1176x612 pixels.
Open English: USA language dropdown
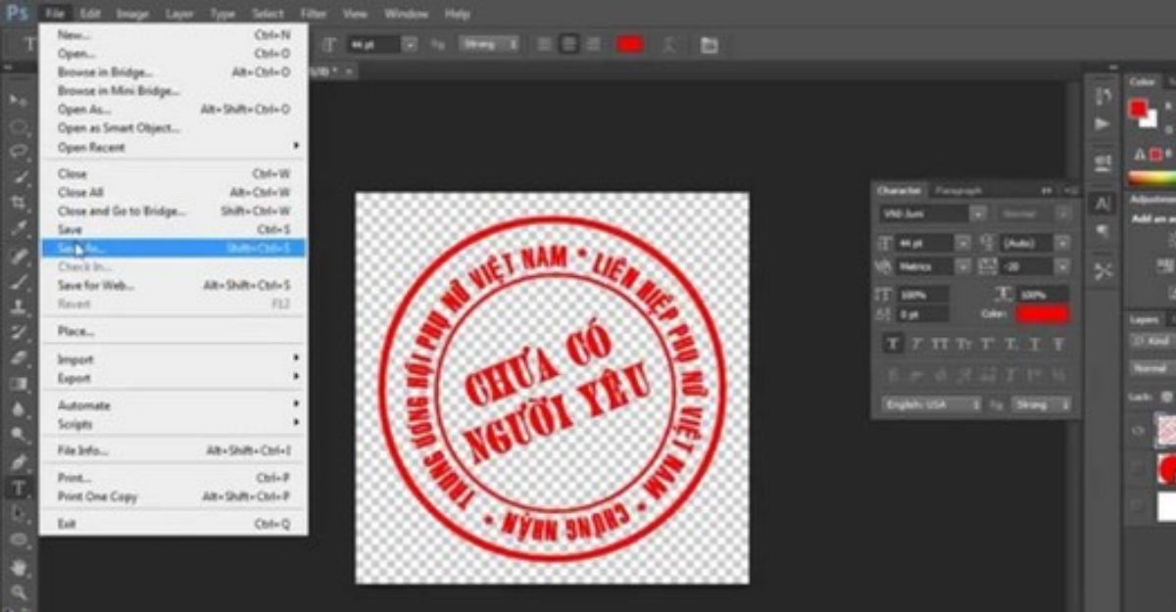[931, 403]
